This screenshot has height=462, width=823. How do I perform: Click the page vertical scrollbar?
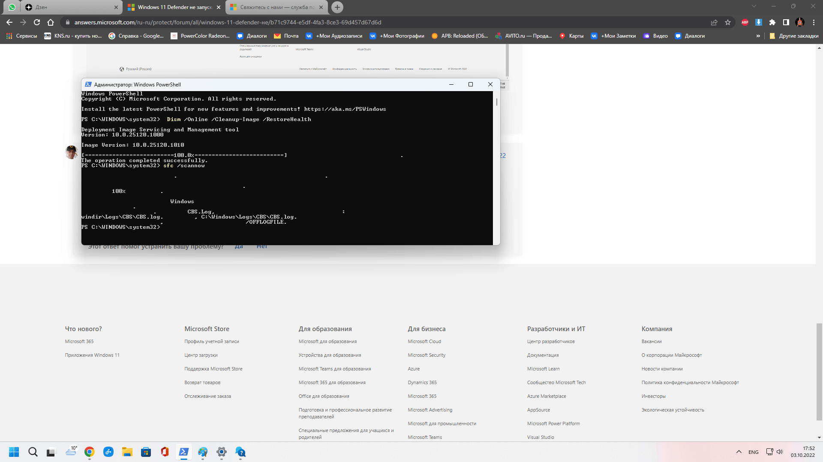819,372
